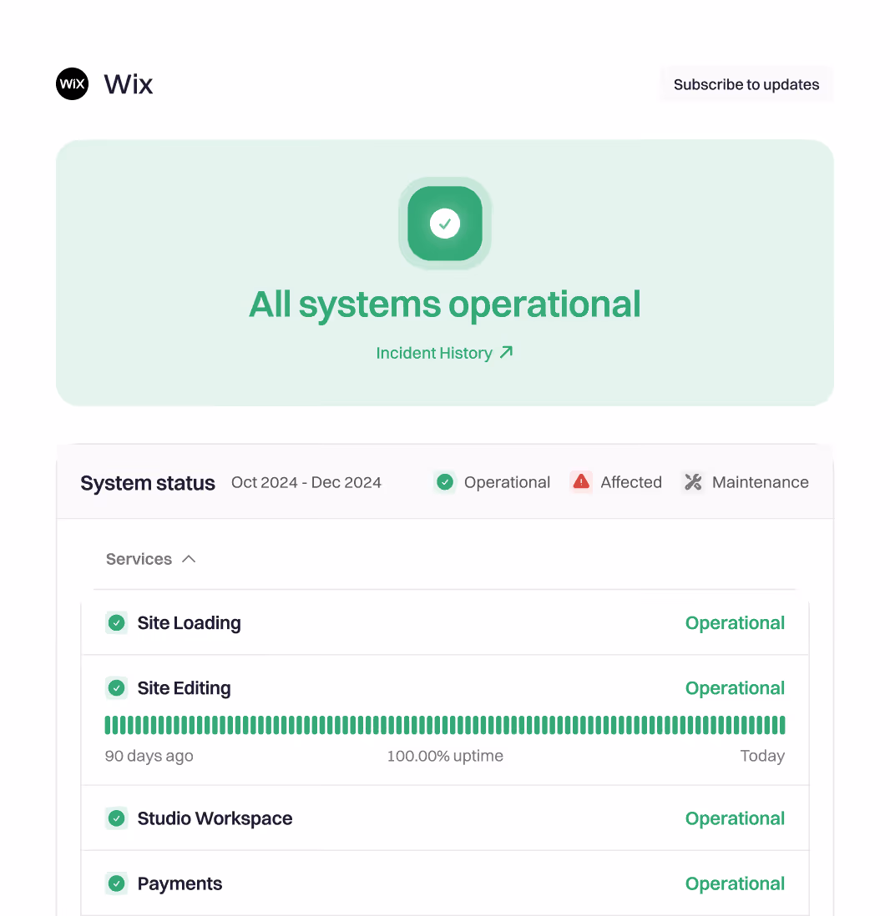Click the Site Editing green check icon
This screenshot has width=890, height=916.
pyautogui.click(x=116, y=687)
